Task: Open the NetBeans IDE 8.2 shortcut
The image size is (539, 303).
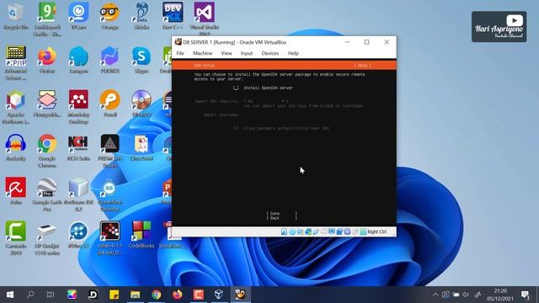Action: [78, 194]
